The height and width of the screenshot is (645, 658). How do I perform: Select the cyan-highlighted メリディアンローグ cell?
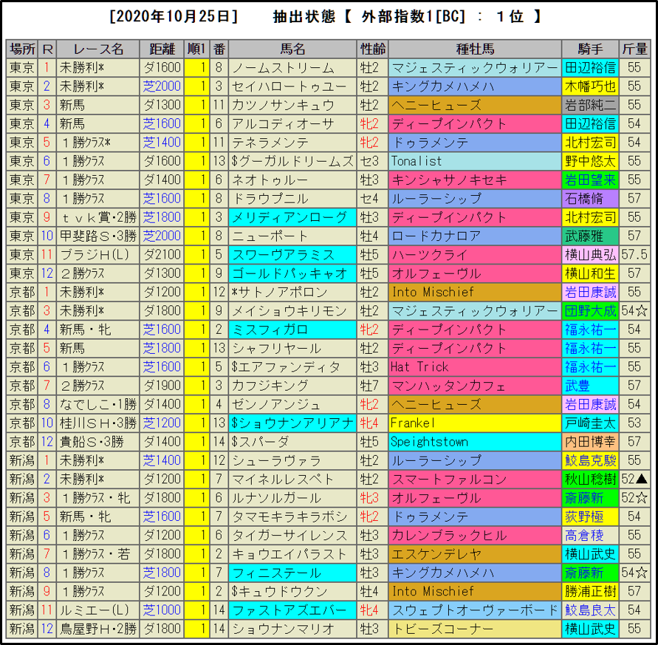pyautogui.click(x=292, y=217)
